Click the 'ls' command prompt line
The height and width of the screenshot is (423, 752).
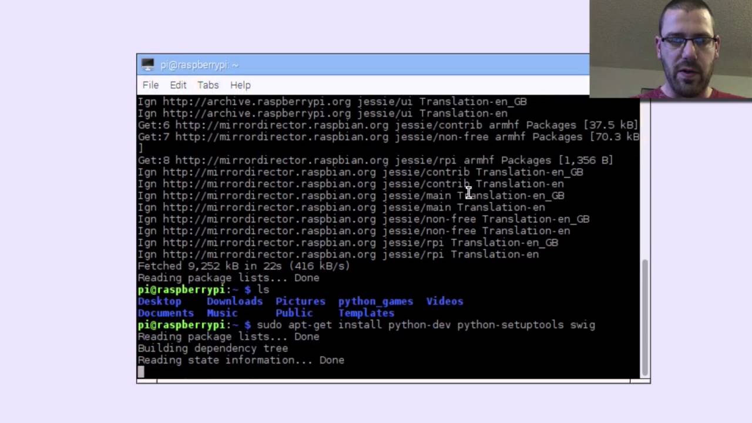203,290
